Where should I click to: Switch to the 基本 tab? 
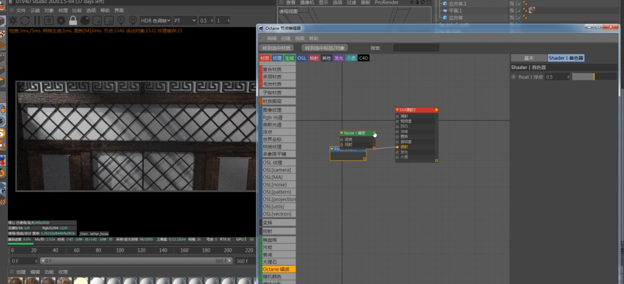(528, 58)
